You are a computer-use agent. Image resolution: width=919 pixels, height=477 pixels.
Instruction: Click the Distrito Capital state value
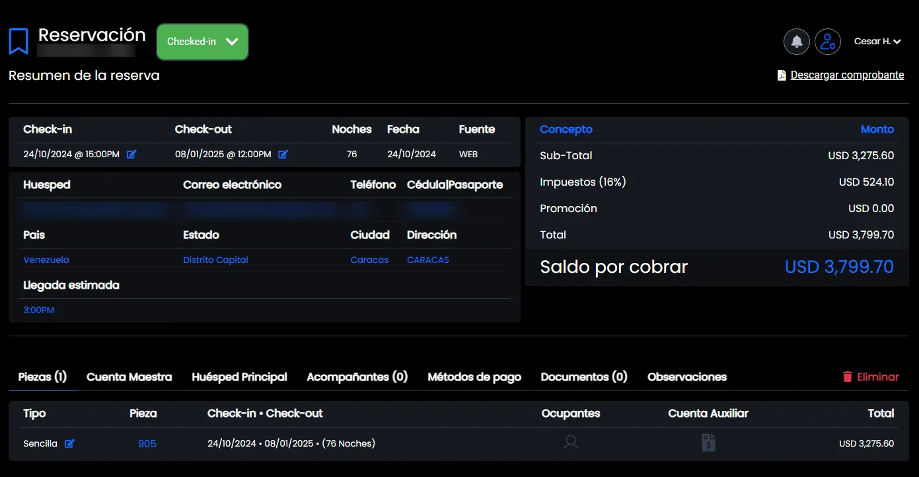point(215,260)
